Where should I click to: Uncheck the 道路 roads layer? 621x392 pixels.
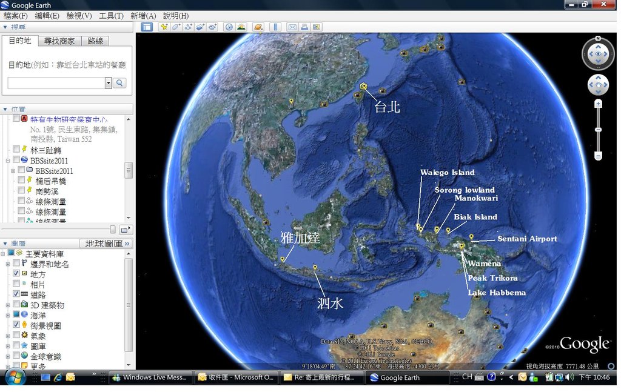point(16,294)
